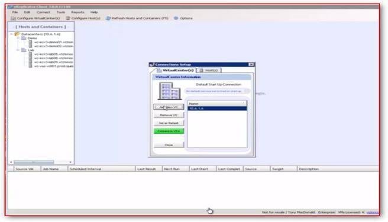This screenshot has height=222, width=388.
Task: Open the Reports menu
Action: (77, 12)
